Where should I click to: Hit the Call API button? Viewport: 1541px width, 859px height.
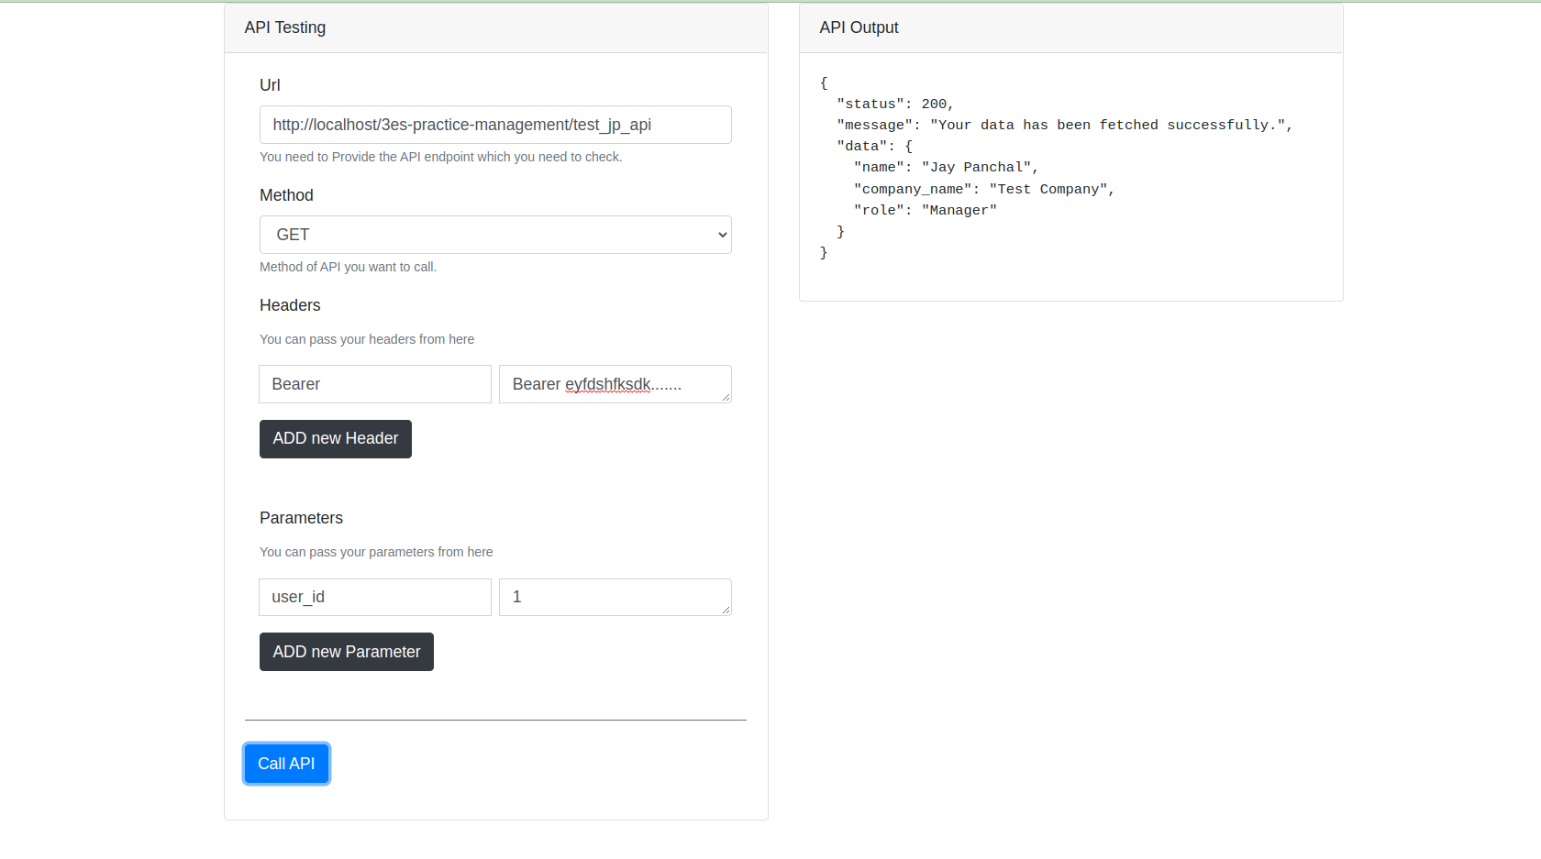point(286,764)
